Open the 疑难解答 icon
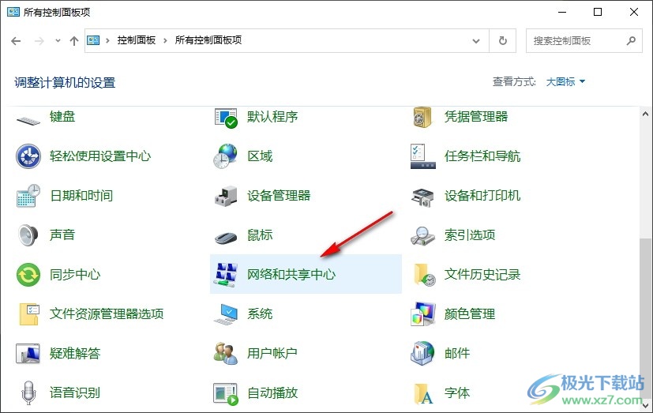The width and height of the screenshot is (653, 413). click(28, 354)
